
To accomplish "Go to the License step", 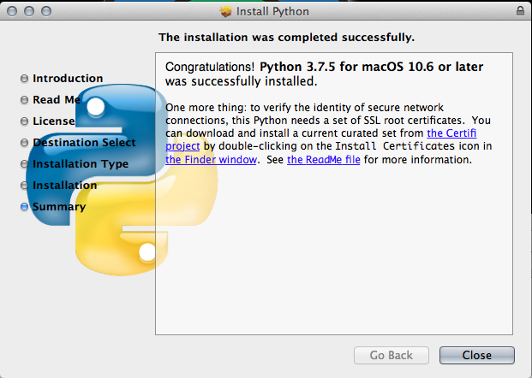I will click(53, 121).
